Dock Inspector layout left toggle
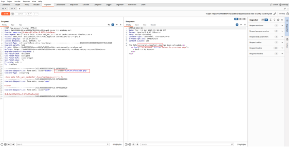 pyautogui.click(x=263, y=20)
